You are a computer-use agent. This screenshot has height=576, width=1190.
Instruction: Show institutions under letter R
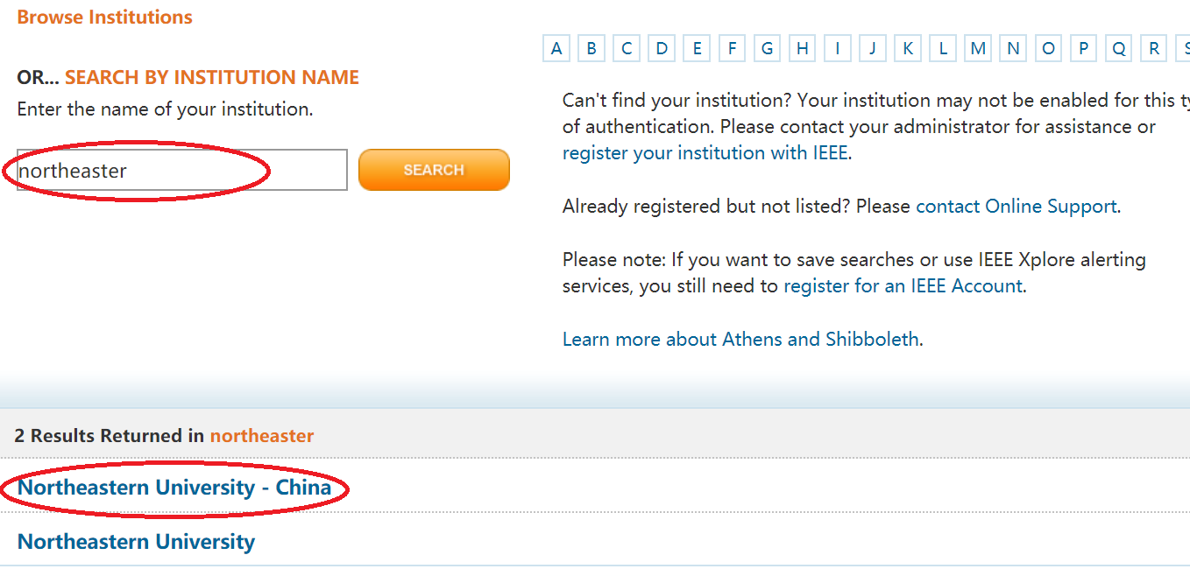point(1154,49)
